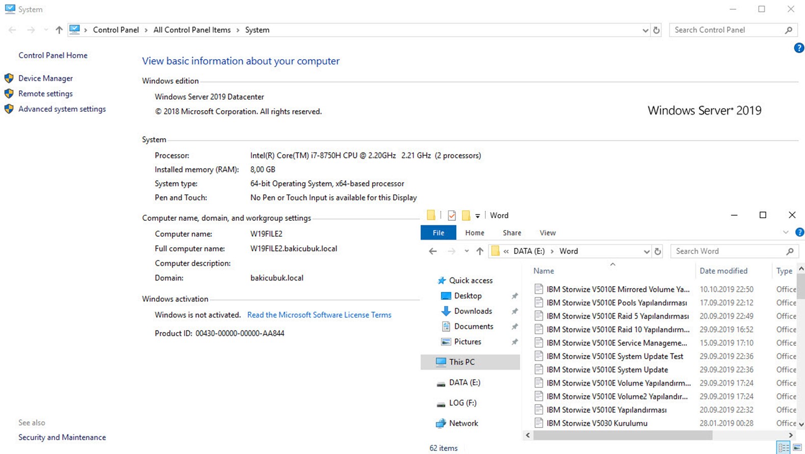Expand Explorer address bar history dropdown

pyautogui.click(x=646, y=251)
